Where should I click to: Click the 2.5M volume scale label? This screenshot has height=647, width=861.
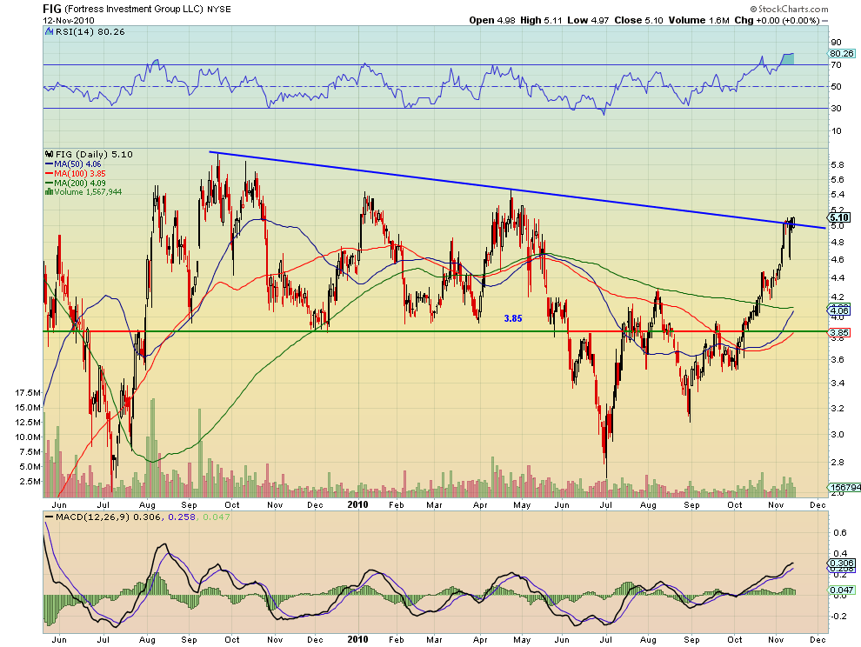tap(30, 481)
